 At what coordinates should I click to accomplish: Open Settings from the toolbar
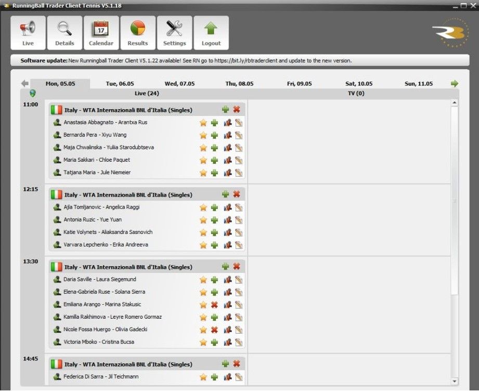174,33
